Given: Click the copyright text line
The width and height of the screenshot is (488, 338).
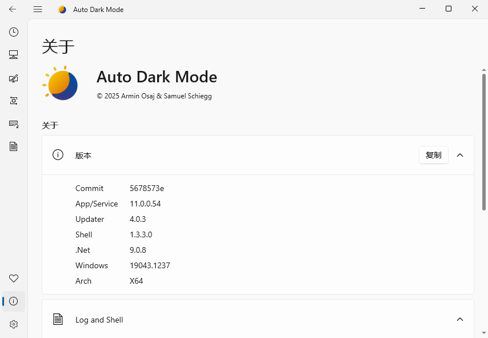Looking at the screenshot, I should click(154, 96).
